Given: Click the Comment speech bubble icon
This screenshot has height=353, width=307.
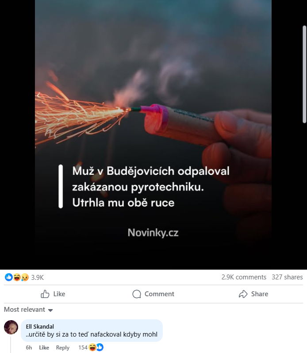Looking at the screenshot, I should 137,294.
